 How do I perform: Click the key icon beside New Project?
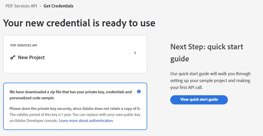13,57
